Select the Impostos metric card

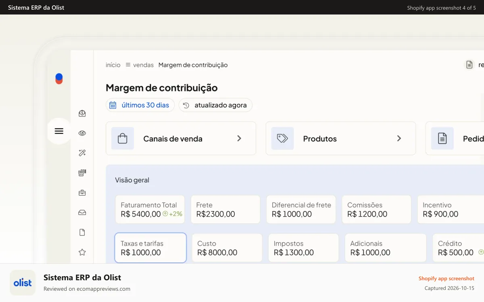click(x=303, y=248)
